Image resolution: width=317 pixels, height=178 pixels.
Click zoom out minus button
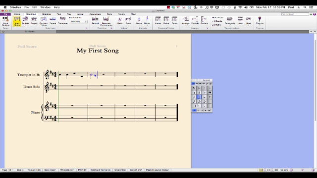[291, 170]
